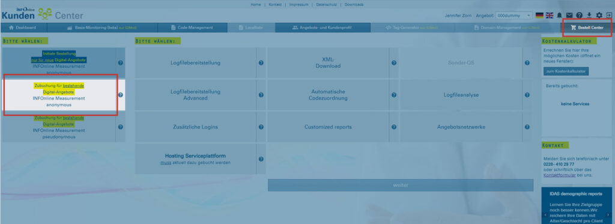Click the download arrow icon in header

589,15
